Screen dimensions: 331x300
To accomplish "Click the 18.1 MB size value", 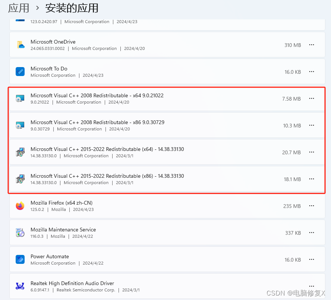I will coord(292,179).
